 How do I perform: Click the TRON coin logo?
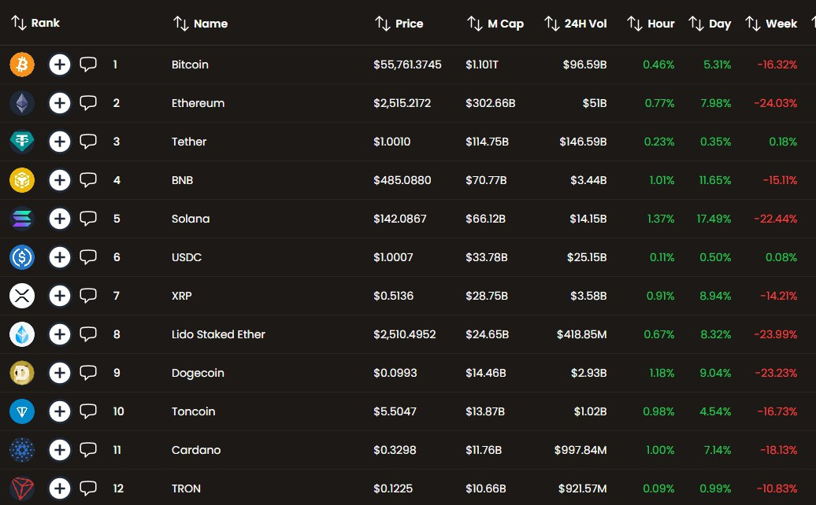[x=22, y=488]
